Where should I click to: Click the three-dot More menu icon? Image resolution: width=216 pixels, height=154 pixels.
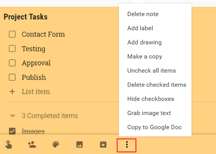click(x=127, y=145)
